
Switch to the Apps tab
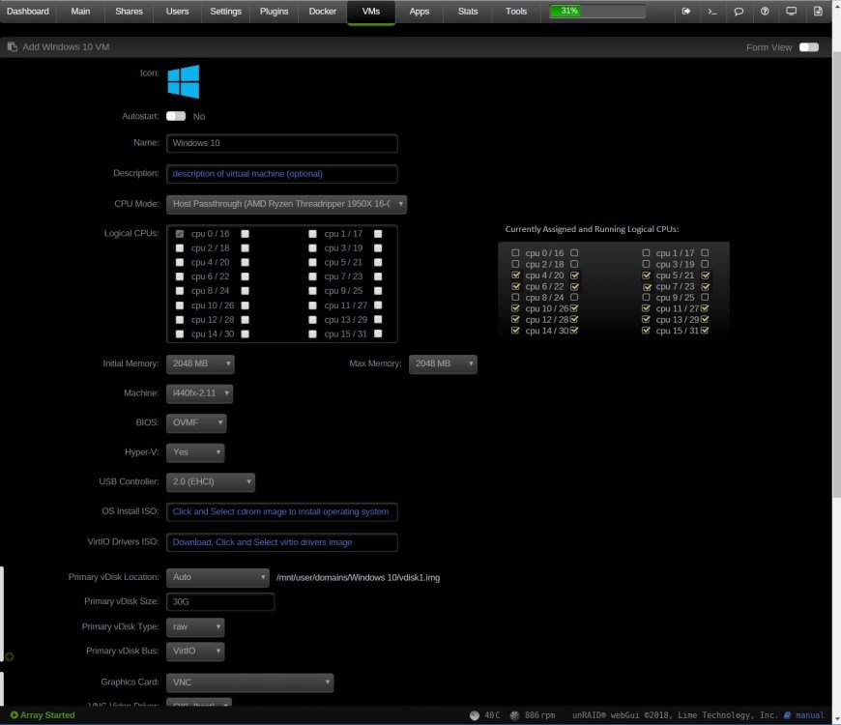[420, 12]
